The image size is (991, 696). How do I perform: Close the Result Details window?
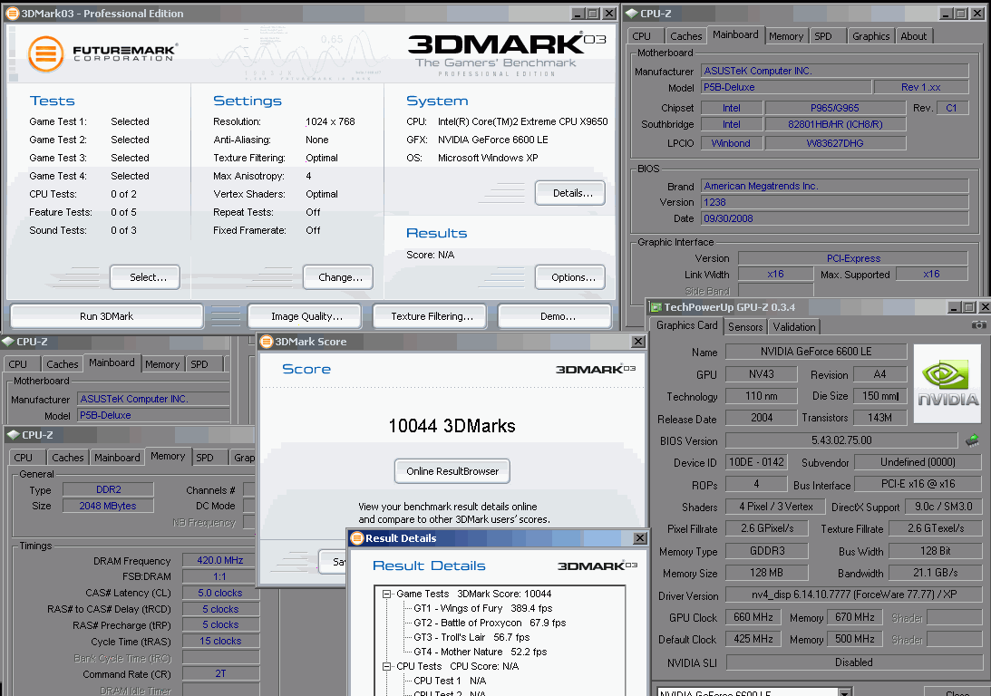click(x=639, y=538)
